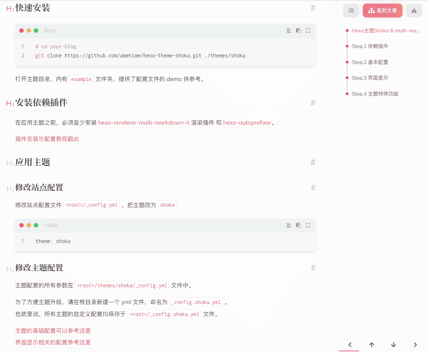Viewport: 428px width, 352px height.
Task: Open the overview tab icon in sidebar
Action: pos(414,11)
